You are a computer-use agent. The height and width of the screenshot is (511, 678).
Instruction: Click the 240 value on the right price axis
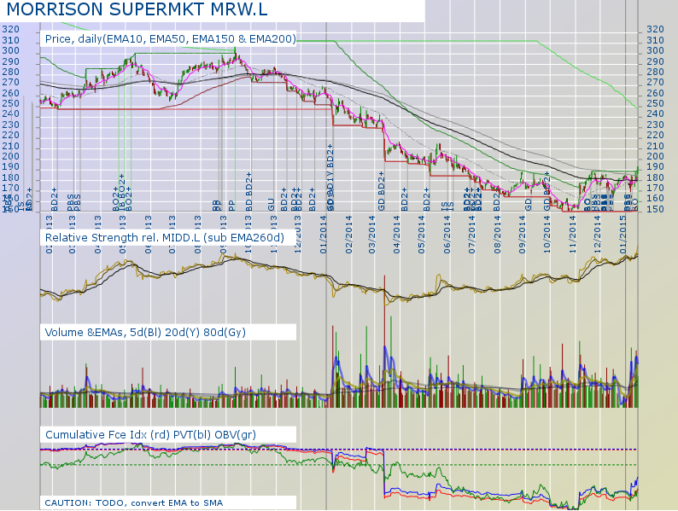pos(655,113)
